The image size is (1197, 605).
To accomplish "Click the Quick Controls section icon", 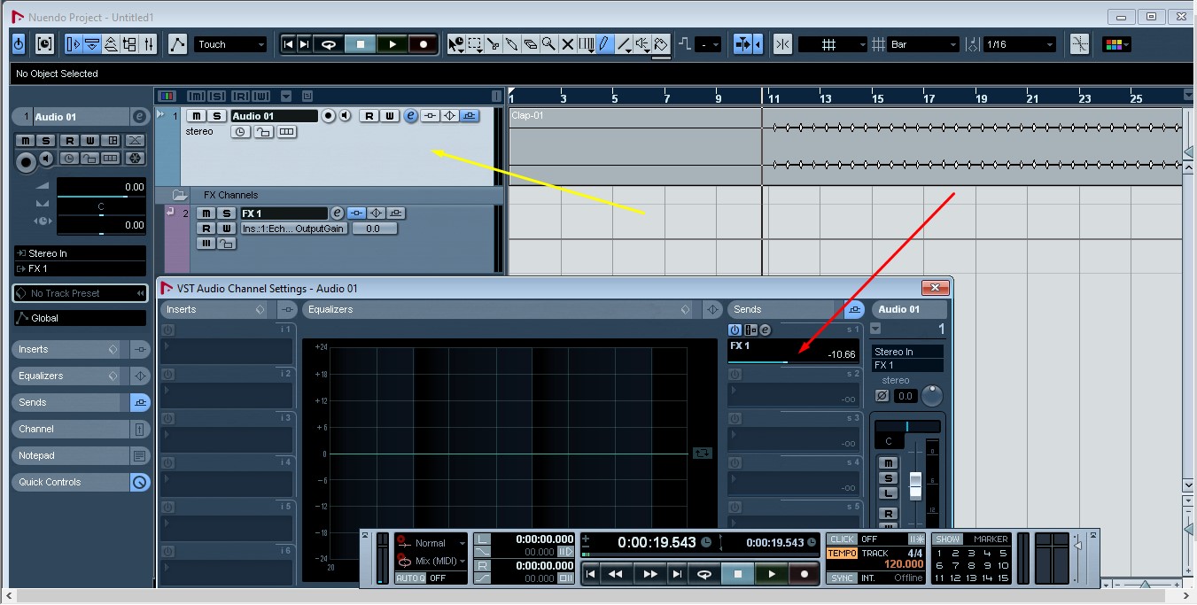I will coord(140,482).
